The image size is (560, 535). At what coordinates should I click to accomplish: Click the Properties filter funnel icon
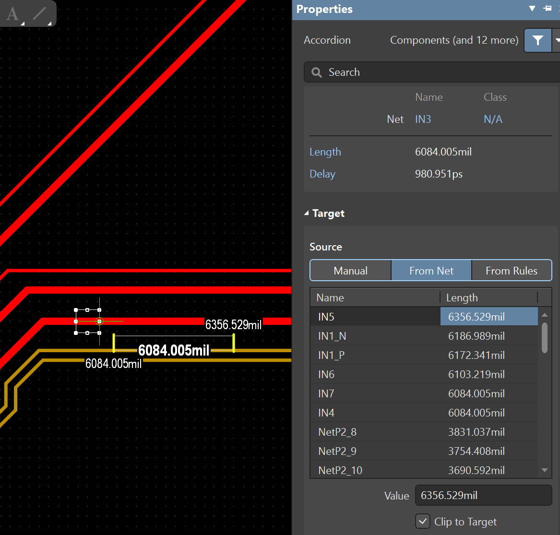537,40
